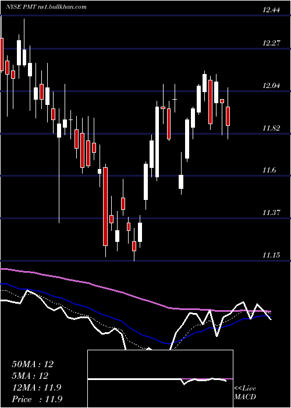This screenshot has width=291, height=408.
Task: Click the tall white candlestick rising to 11.95
Action: pos(157,142)
